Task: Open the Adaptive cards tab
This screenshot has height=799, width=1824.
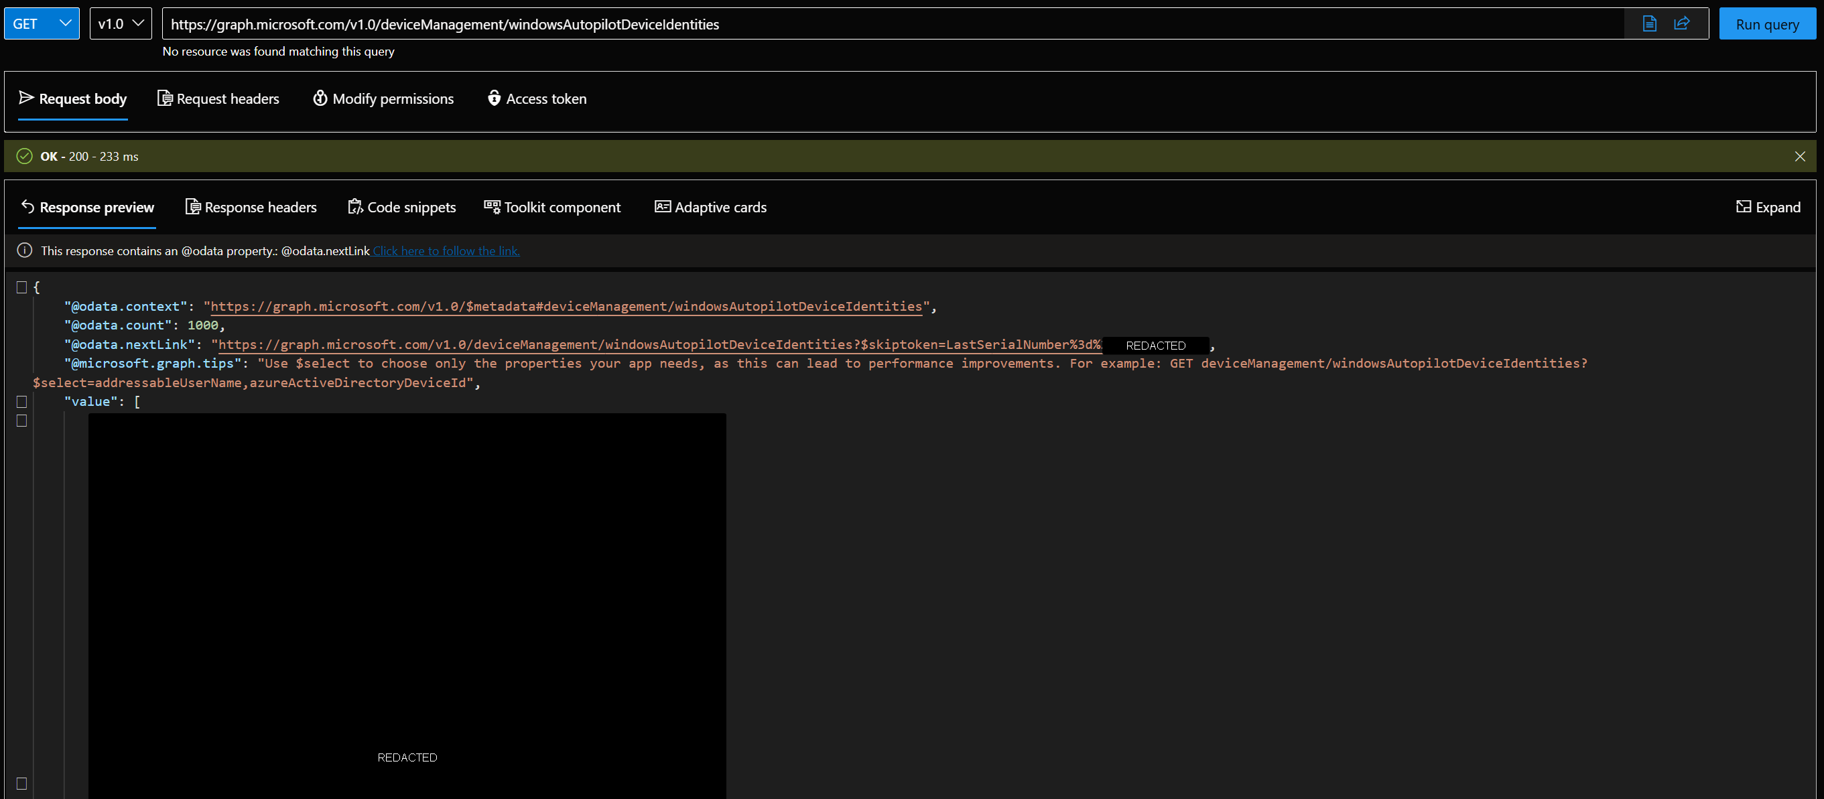Action: [x=711, y=208]
